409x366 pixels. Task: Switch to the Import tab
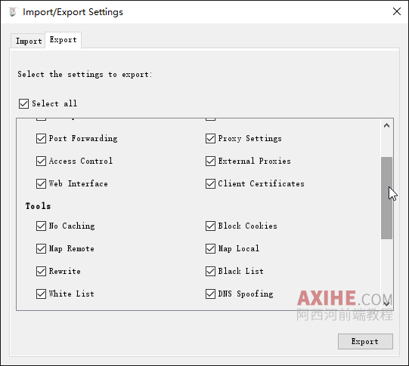point(29,41)
